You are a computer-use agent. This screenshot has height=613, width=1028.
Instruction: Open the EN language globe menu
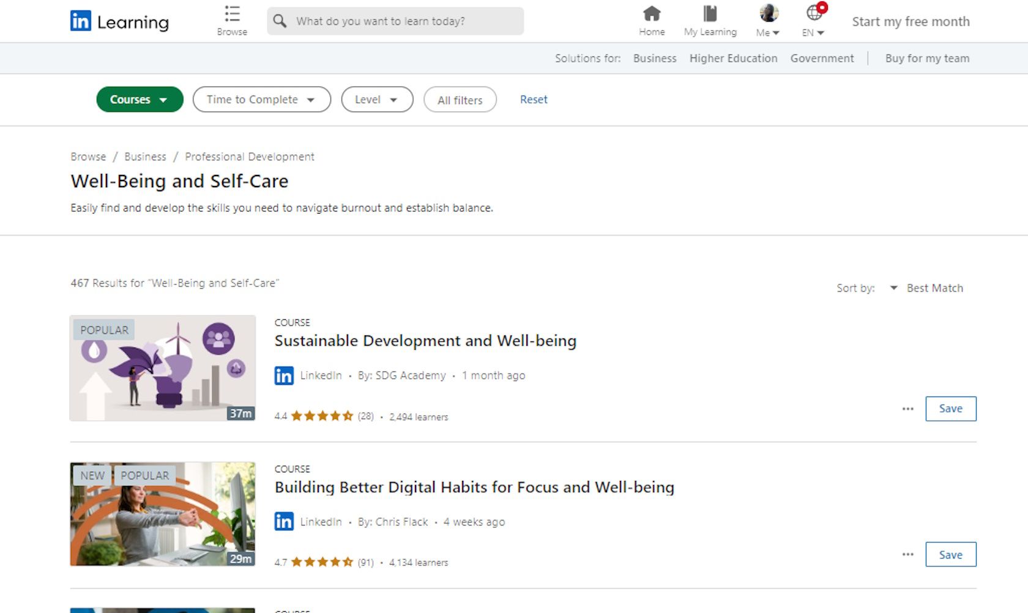[814, 13]
